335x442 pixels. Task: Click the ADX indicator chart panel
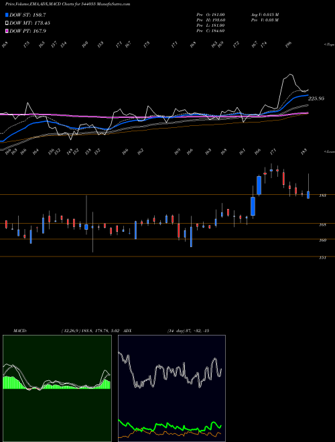tap(172, 388)
